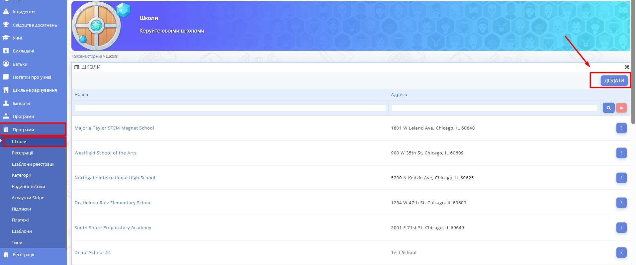Open the Incidents warning icon in sidebar
Screen dimensions: 636x265
[6, 12]
